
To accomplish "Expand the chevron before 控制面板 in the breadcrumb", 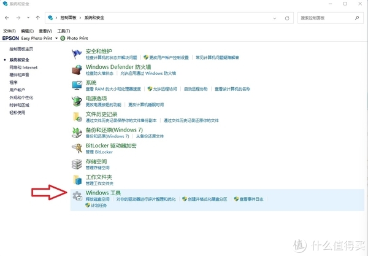I will coord(56,18).
